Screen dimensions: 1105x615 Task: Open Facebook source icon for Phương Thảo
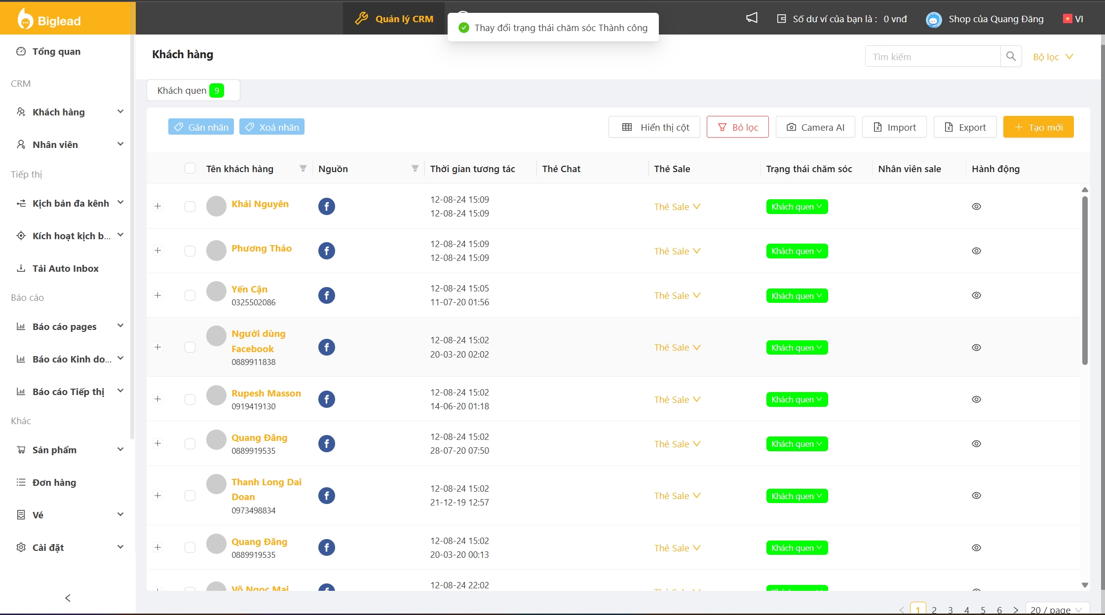327,251
